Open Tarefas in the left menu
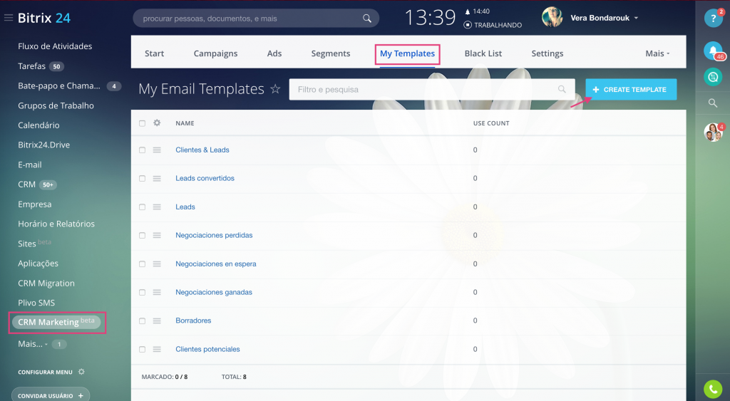The image size is (730, 401). (x=31, y=66)
